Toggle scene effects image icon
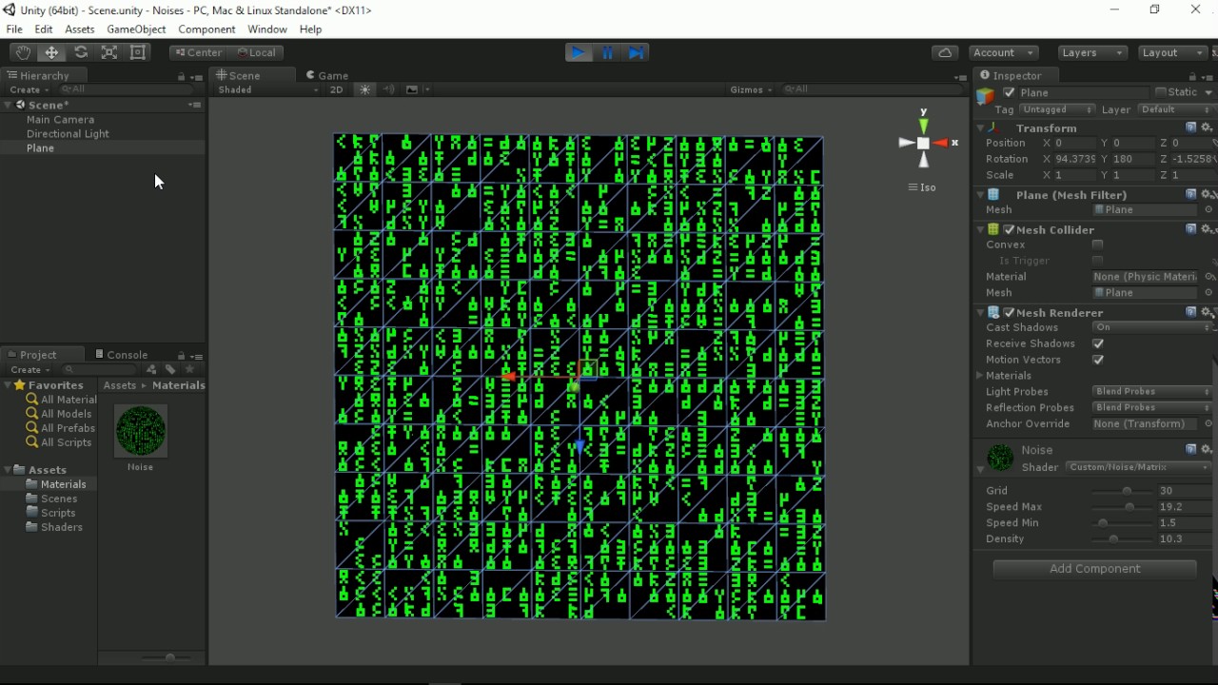The width and height of the screenshot is (1218, 685). click(412, 89)
